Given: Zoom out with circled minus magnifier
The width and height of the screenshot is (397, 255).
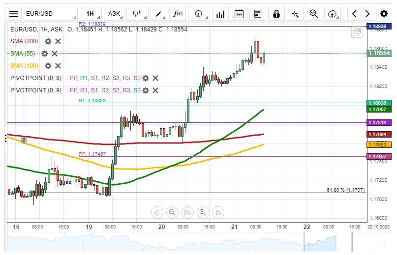Looking at the screenshot, I should point(172,212).
